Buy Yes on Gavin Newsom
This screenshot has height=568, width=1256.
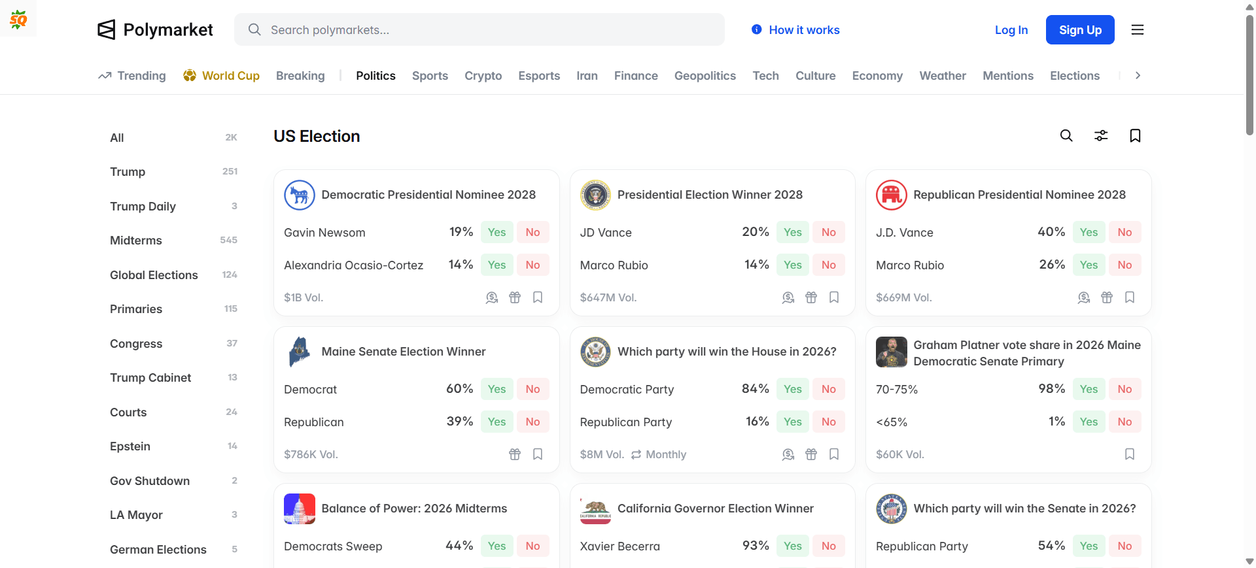click(497, 232)
